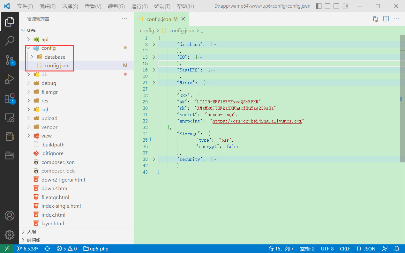Open the Search view in activity bar

[x=10, y=41]
